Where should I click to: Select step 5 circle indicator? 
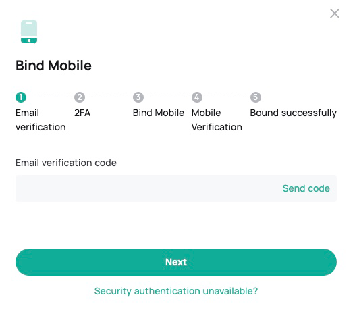(256, 97)
